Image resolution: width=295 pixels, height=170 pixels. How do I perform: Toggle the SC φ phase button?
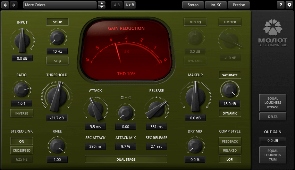[x=57, y=61]
